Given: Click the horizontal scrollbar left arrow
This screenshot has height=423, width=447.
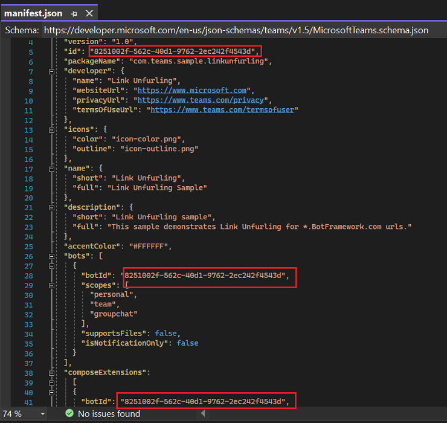Looking at the screenshot, I should tap(203, 413).
